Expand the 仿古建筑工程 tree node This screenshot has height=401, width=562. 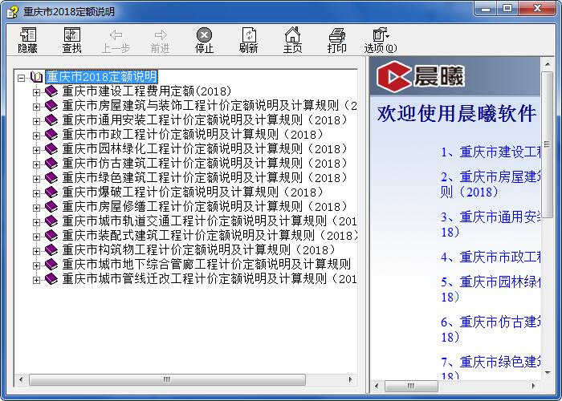[36, 164]
